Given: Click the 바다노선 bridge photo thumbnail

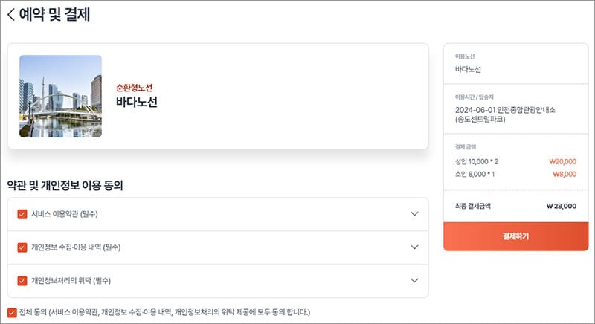Looking at the screenshot, I should point(60,96).
